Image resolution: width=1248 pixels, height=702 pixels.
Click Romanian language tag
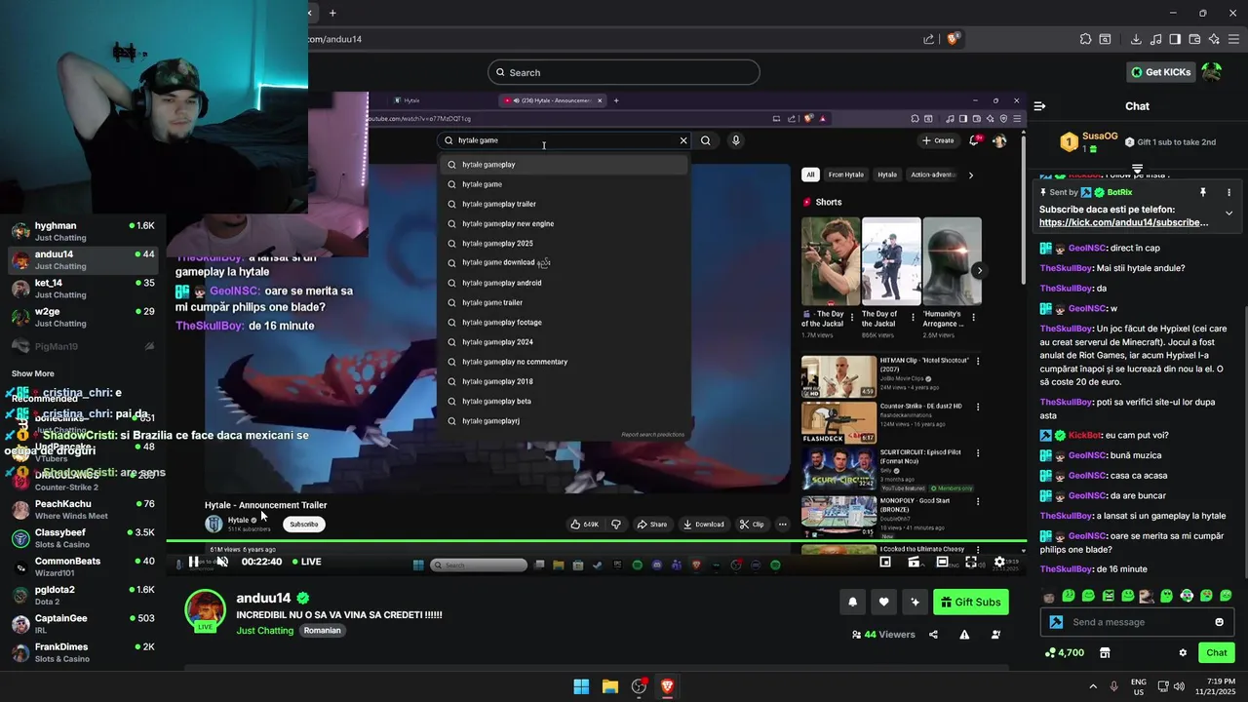tap(322, 631)
